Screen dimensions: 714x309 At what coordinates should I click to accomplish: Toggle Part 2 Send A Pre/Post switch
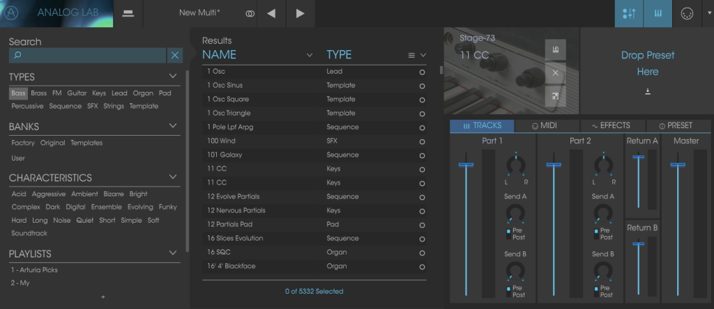tap(596, 234)
